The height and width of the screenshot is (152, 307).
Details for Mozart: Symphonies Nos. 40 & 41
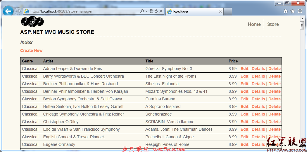[x=258, y=91]
